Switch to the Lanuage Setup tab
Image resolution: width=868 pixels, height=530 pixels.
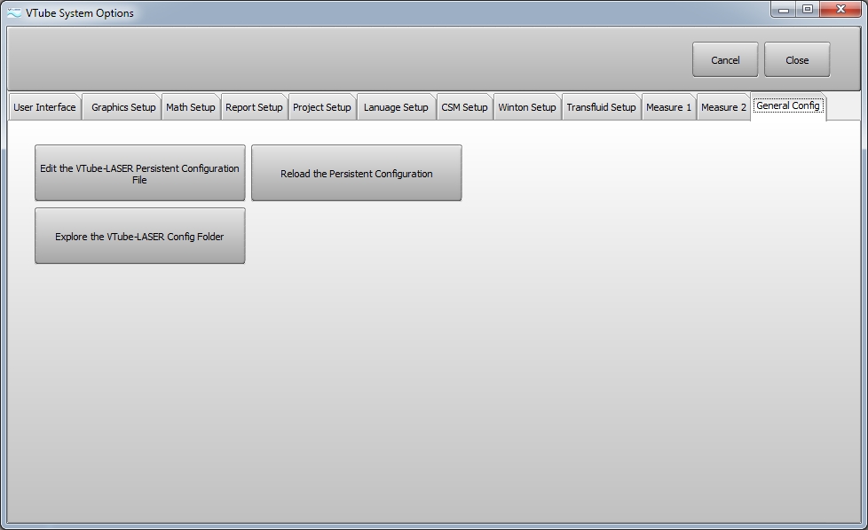(x=396, y=107)
